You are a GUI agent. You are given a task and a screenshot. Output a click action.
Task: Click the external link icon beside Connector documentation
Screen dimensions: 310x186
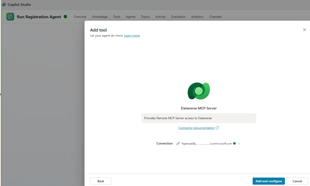(x=217, y=128)
